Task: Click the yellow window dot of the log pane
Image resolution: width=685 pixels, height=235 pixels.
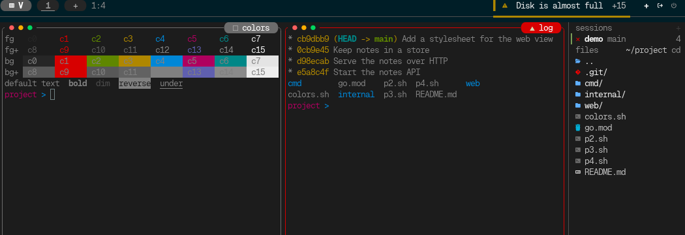Action: click(304, 27)
